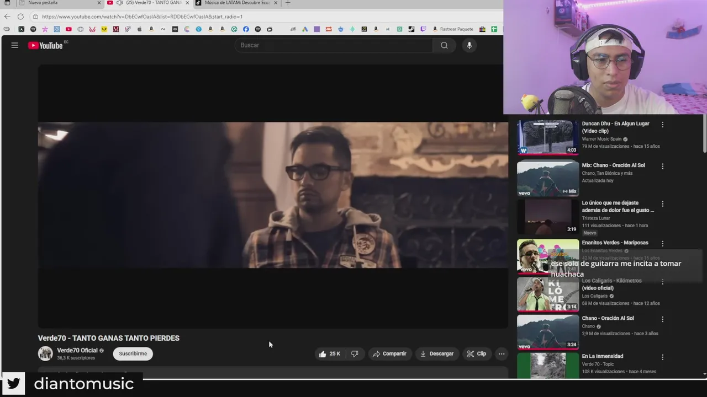
Task: Open the YouTube guide hamburger menu
Action: (15, 45)
